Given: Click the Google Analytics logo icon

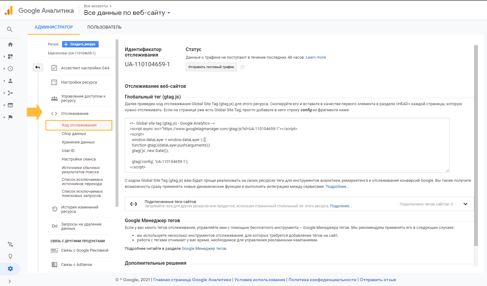Looking at the screenshot, I should [9, 10].
